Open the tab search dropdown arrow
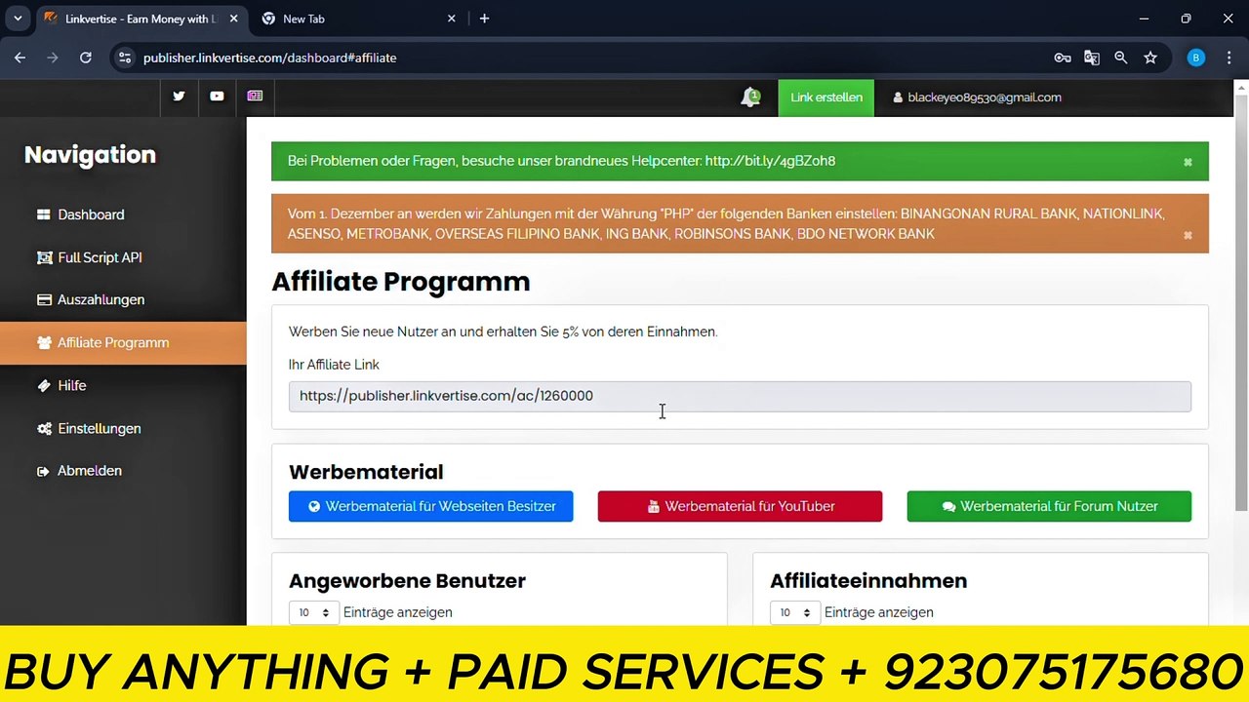 tap(18, 19)
